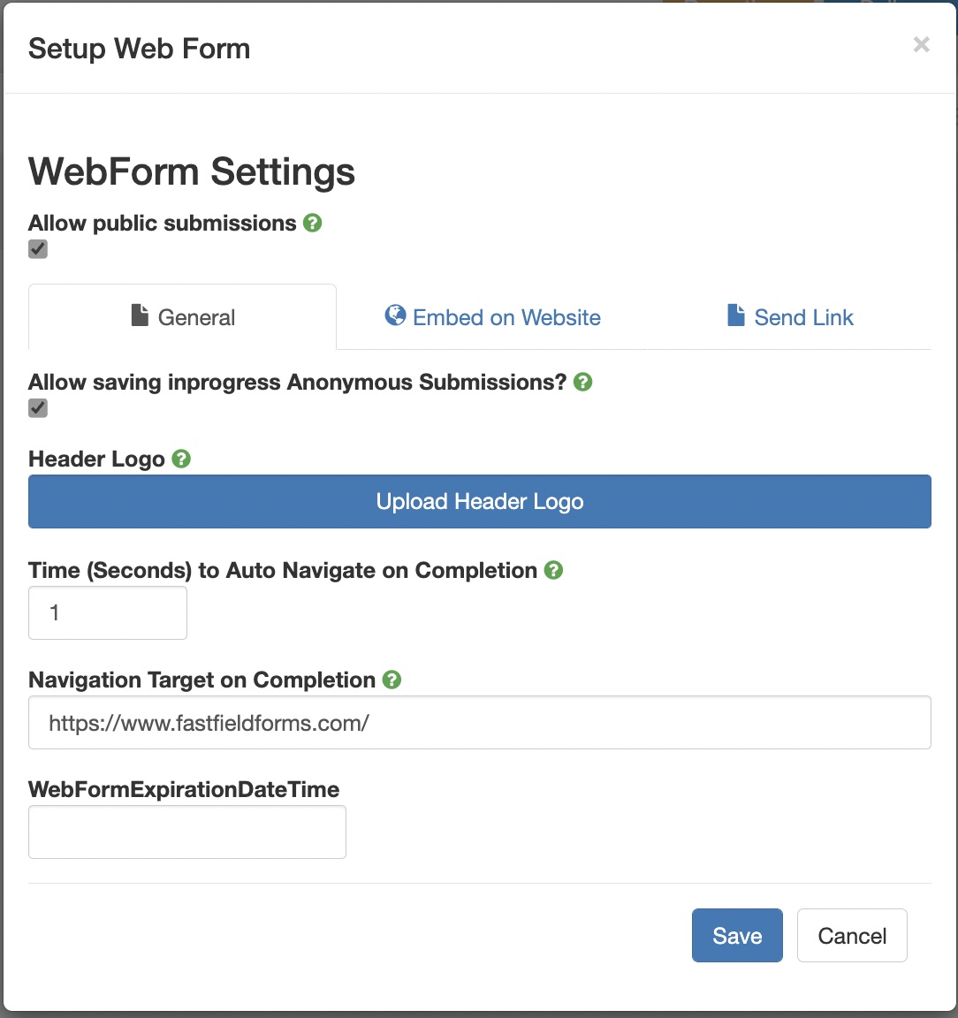Click the document icon on Send Link tab
The width and height of the screenshot is (958, 1018).
pyautogui.click(x=736, y=315)
